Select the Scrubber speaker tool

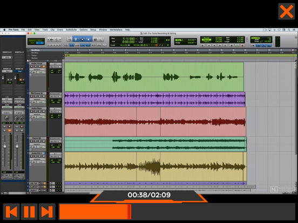coord(95,39)
